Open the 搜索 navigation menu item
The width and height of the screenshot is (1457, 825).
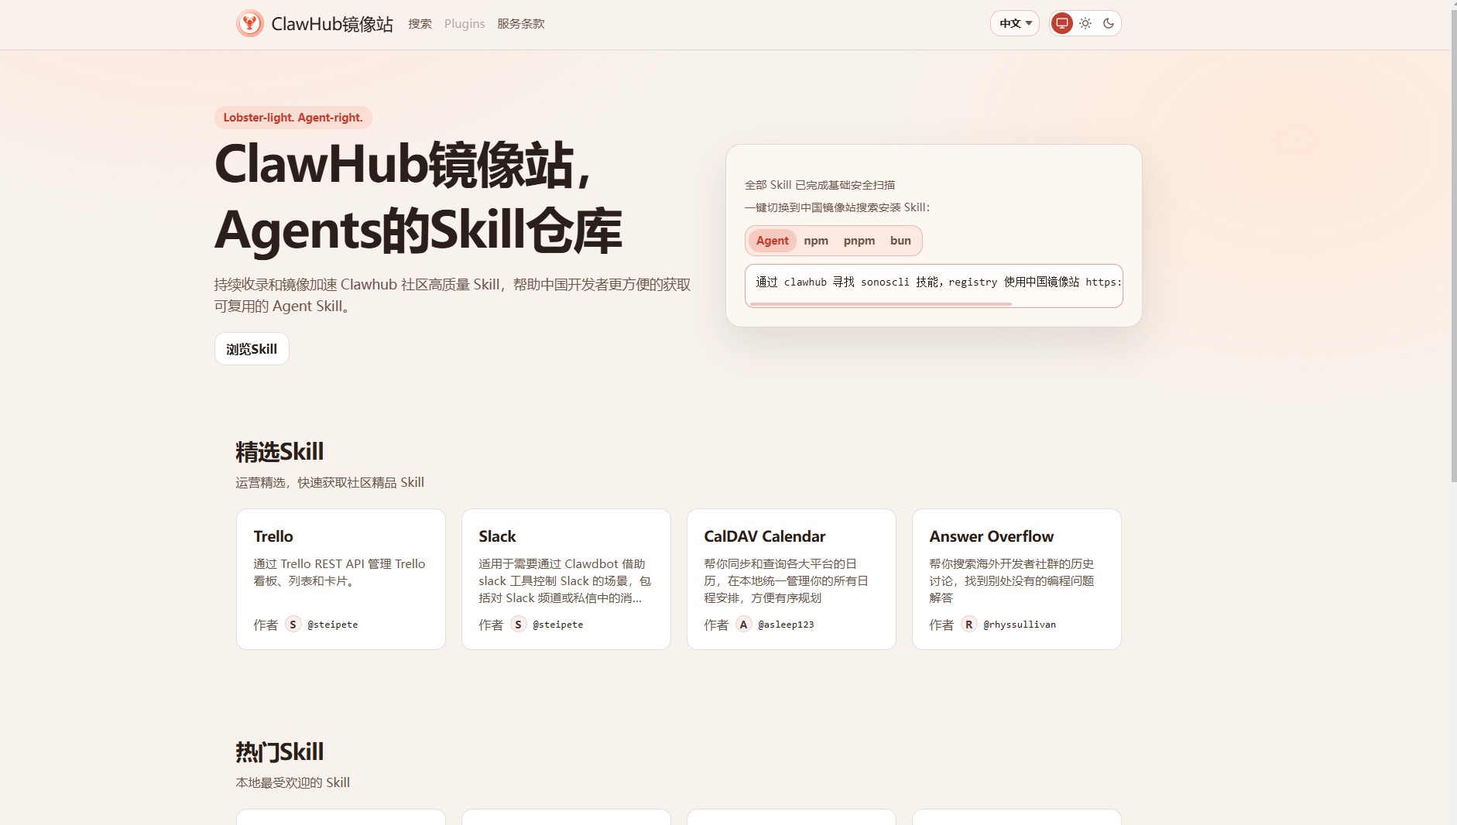tap(420, 24)
